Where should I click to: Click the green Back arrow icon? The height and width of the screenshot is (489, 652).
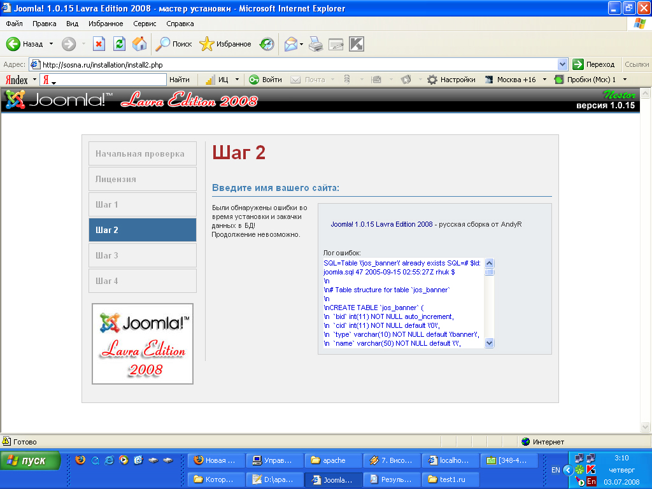(x=13, y=44)
